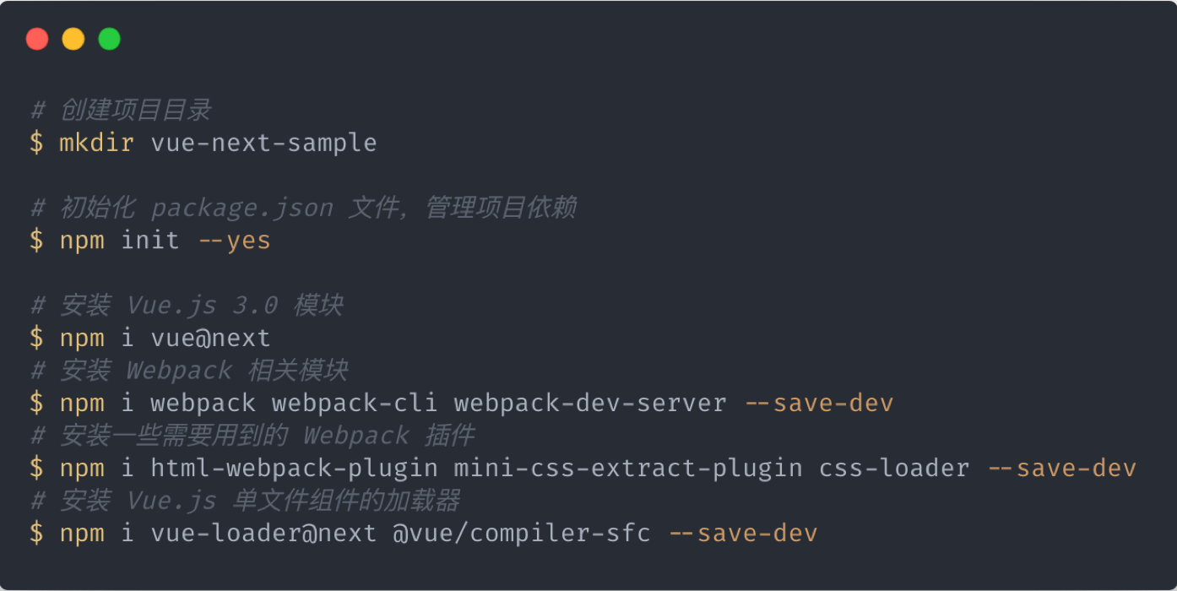The width and height of the screenshot is (1177, 591).
Task: Click the dollar prompt before mkdir
Action: point(36,143)
